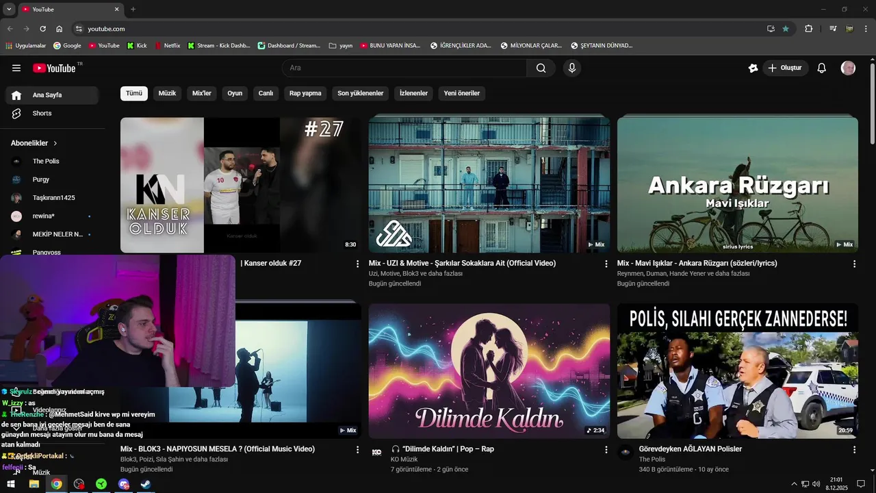Open the notifications bell
The height and width of the screenshot is (493, 876).
(x=822, y=68)
